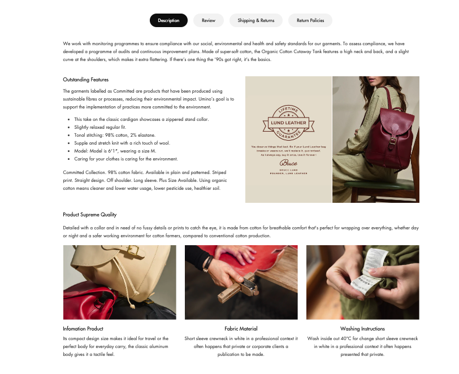
Task: Click the Model size bullet item
Action: click(x=115, y=151)
